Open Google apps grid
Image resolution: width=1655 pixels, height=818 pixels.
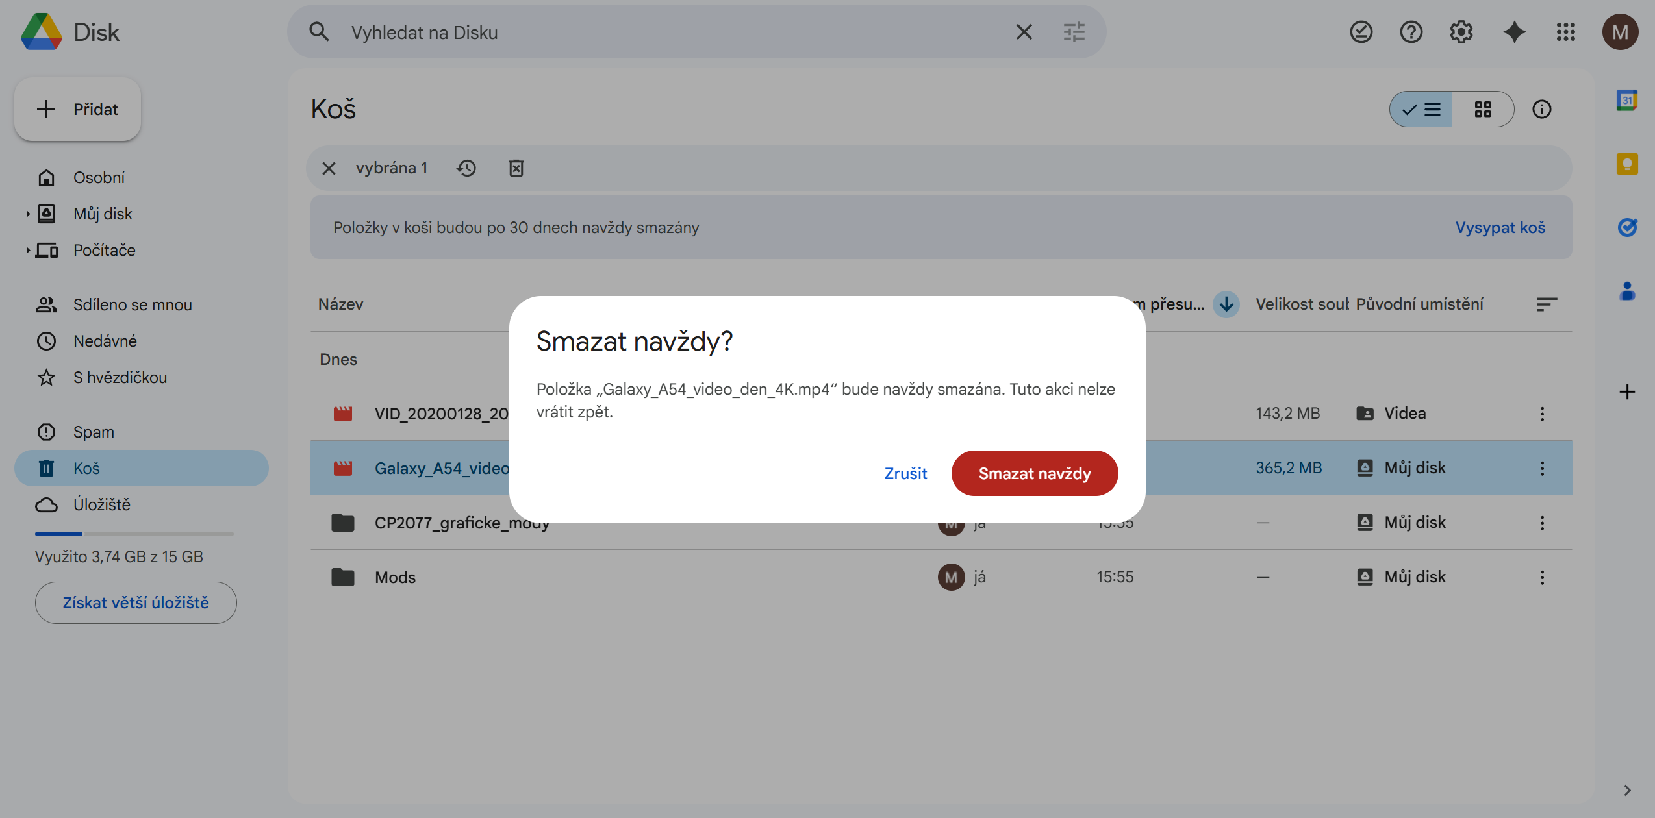1565,32
